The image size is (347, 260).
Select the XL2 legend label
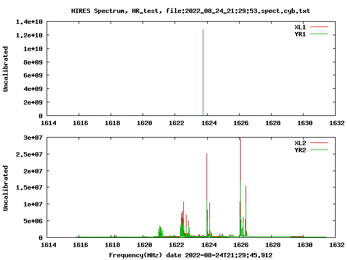click(x=300, y=143)
